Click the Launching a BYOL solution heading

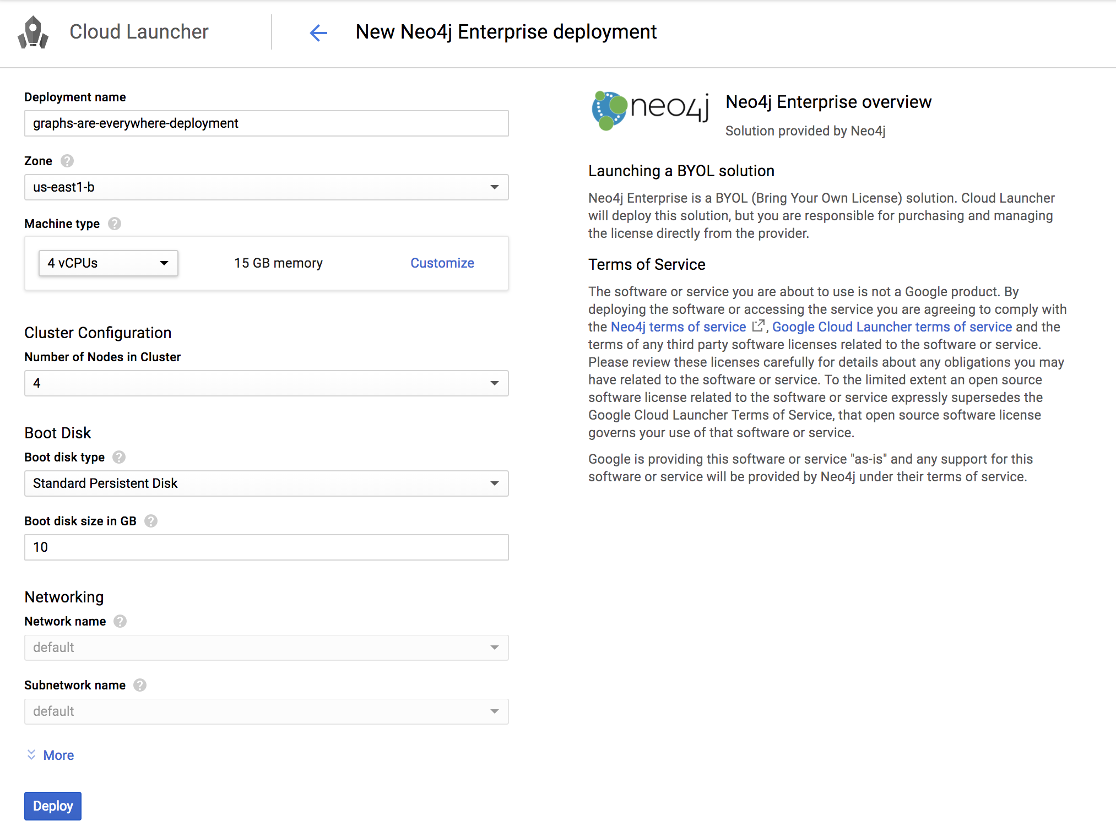(x=681, y=171)
